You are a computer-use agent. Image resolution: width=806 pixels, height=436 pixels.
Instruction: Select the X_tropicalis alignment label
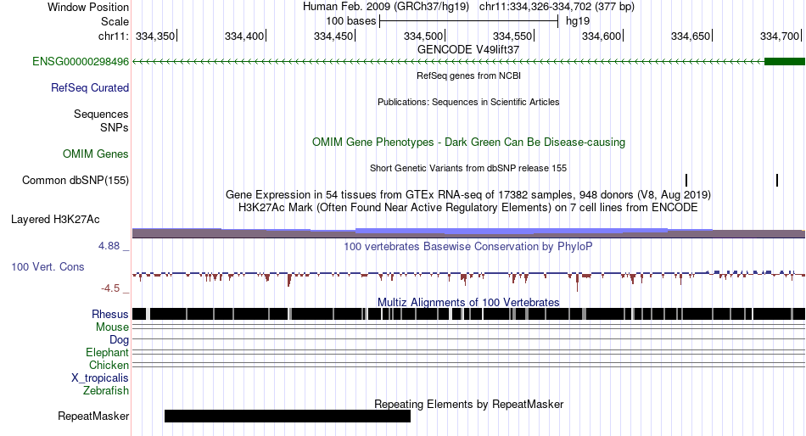100,378
